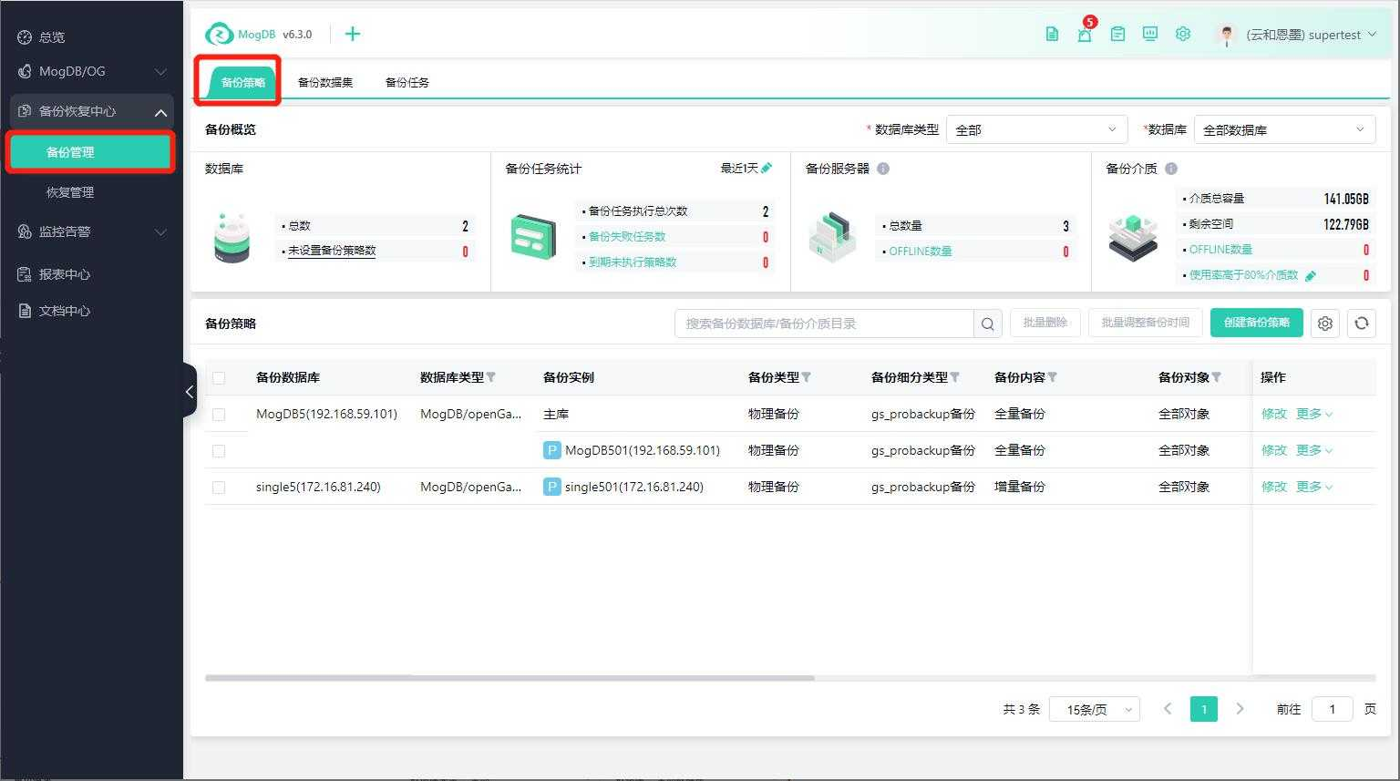Click the search magnifier icon
This screenshot has width=1400, height=781.
pos(988,324)
